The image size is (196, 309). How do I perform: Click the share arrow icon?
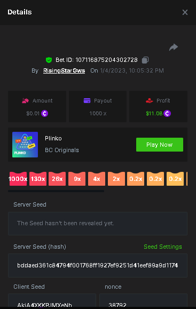(174, 47)
